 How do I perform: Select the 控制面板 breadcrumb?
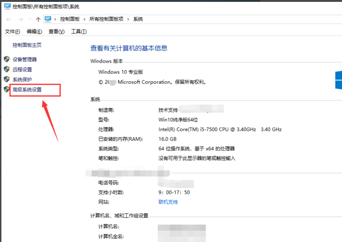(x=70, y=19)
